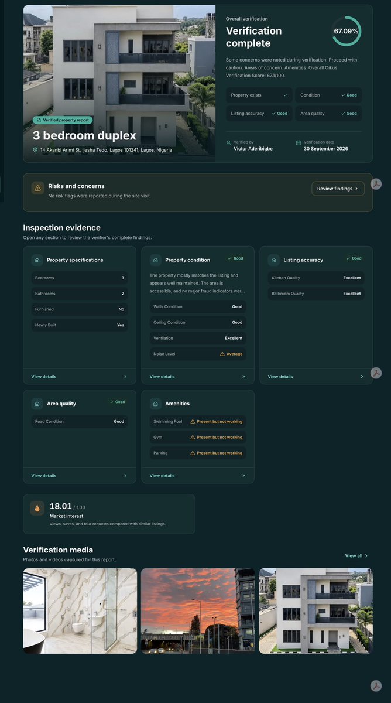Click the chevron inside Review findings button
391x703 pixels.
pyautogui.click(x=356, y=189)
